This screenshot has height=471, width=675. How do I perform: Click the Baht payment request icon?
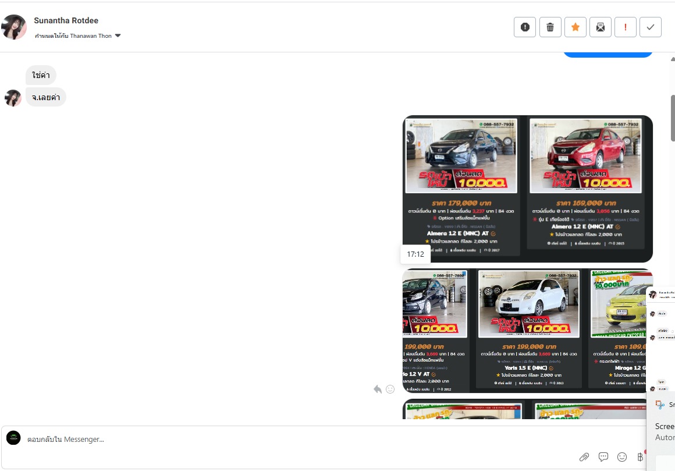(641, 457)
